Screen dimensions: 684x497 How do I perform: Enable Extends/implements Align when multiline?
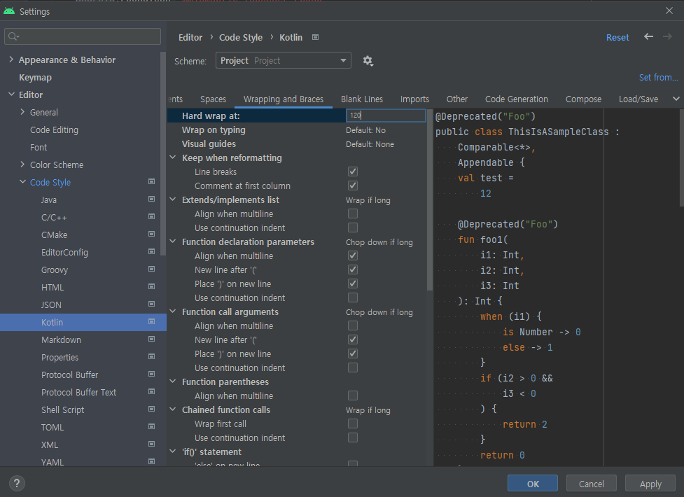tap(353, 213)
